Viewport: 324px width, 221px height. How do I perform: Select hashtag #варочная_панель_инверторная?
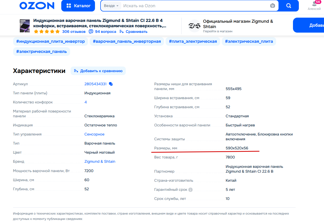[127, 41]
